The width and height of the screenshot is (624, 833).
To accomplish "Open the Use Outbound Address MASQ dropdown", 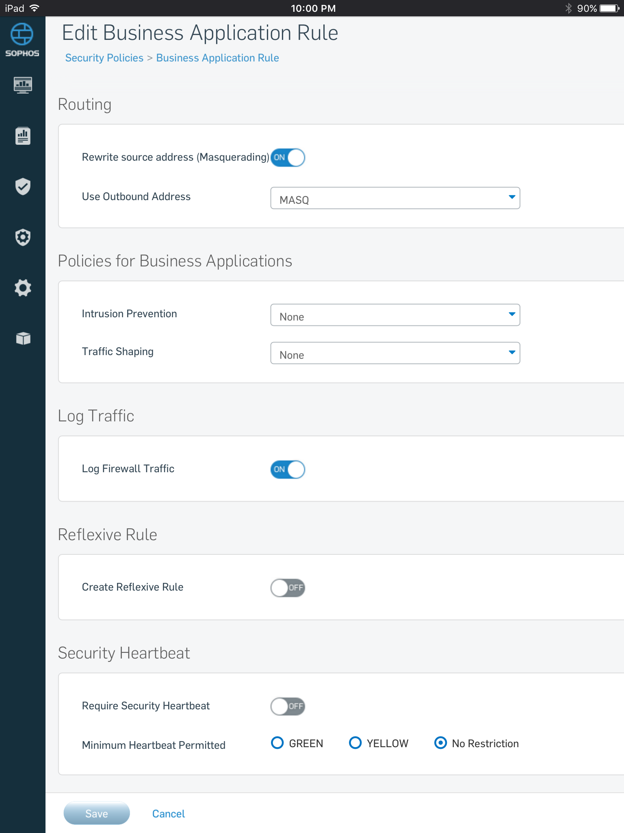I will (395, 198).
